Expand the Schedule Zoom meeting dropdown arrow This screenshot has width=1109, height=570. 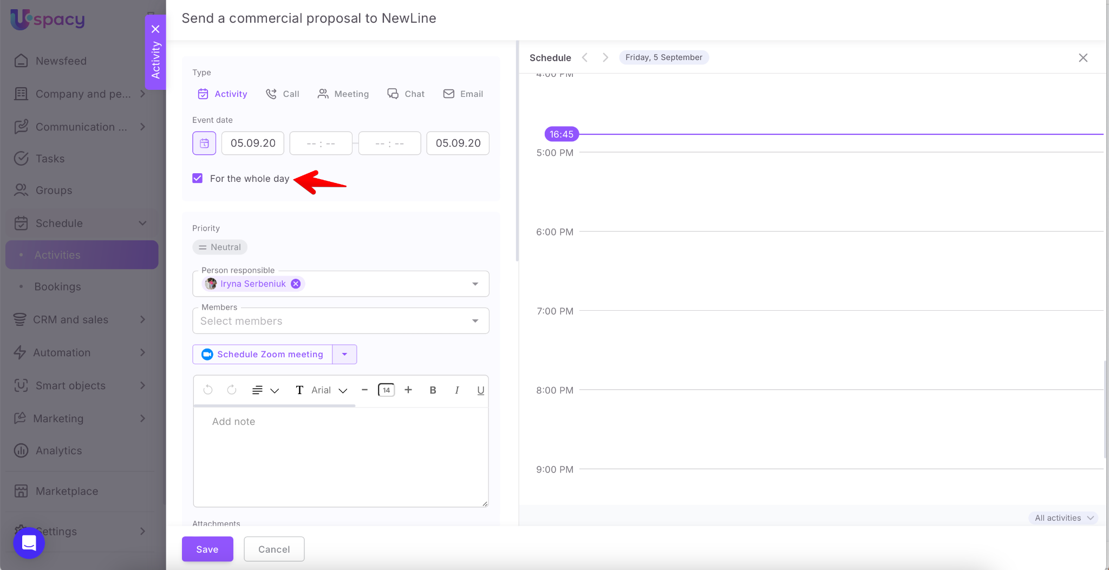point(344,354)
